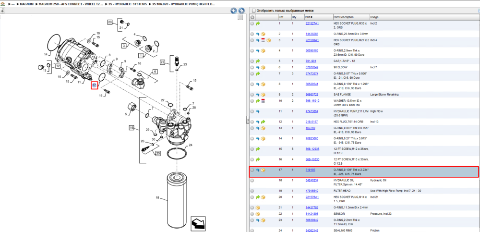This screenshot has width=480, height=232.
Task: Select the circle for part 701-901
Action: click(x=252, y=61)
